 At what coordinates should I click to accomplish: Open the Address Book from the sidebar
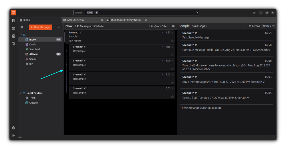click(x=13, y=20)
